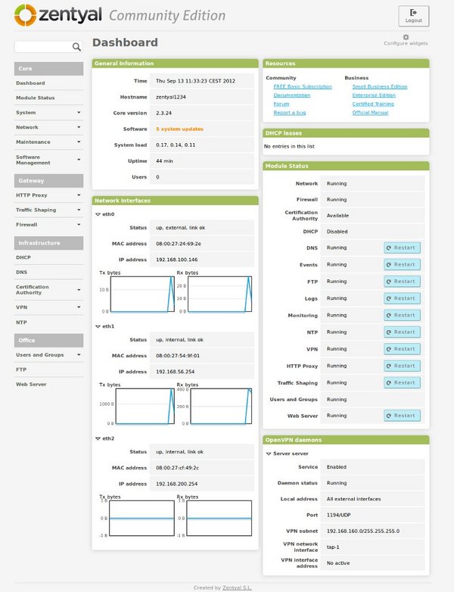Open Report a bug link
This screenshot has height=592, width=454.
tap(290, 113)
